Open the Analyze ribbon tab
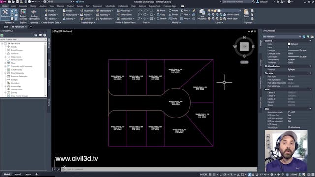Viewport: 315px width, 177px height. coord(43,6)
